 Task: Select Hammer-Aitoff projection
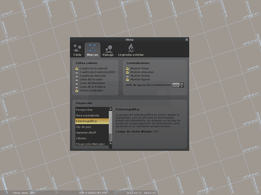point(92,132)
